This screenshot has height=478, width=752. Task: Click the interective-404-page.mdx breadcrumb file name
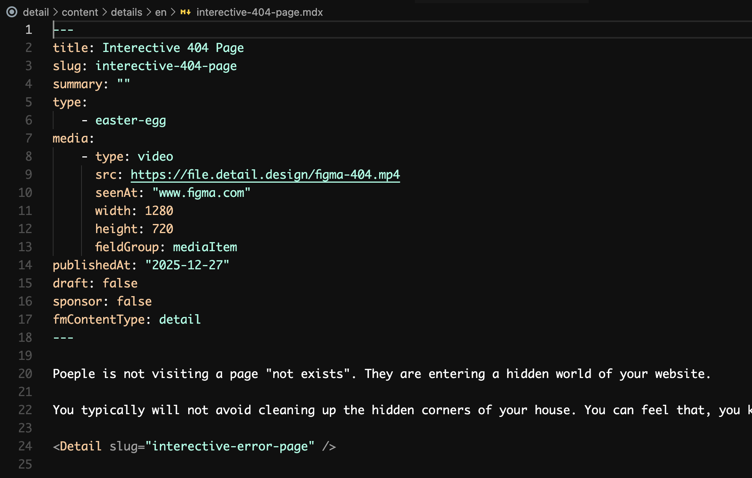point(259,12)
